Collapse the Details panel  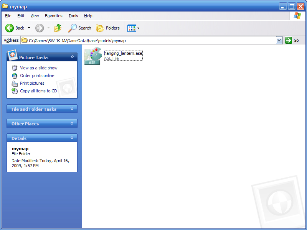pyautogui.click(x=72, y=138)
